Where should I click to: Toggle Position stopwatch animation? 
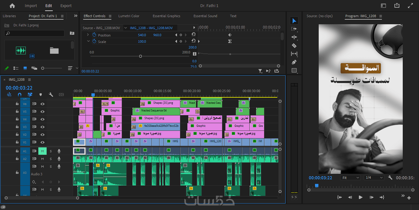click(94, 35)
